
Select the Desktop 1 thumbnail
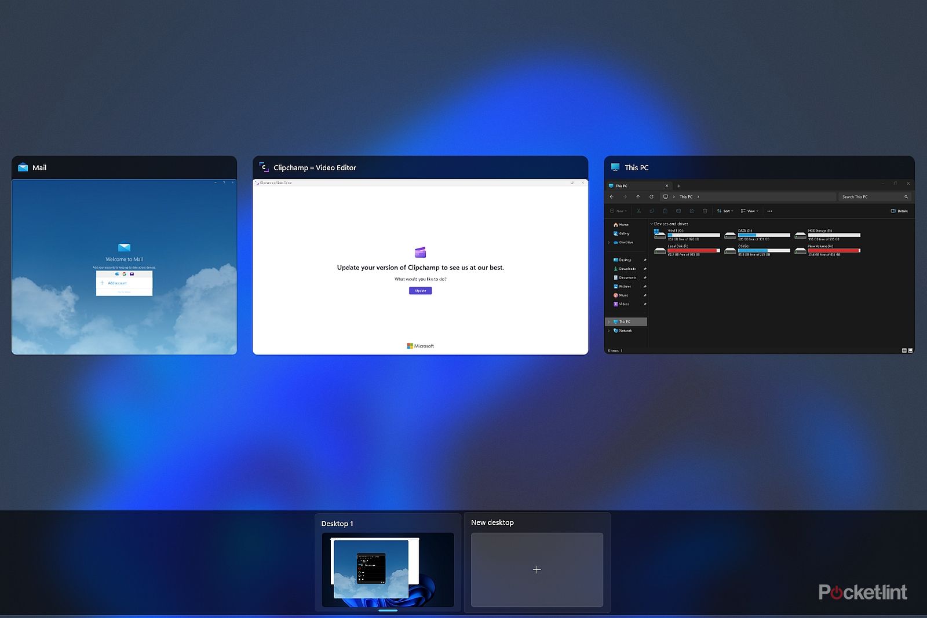[388, 569]
